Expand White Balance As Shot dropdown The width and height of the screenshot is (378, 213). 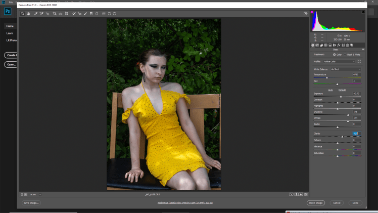coord(346,69)
